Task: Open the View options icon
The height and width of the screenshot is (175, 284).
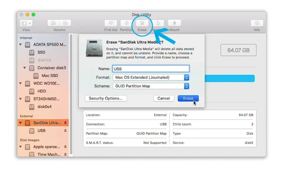Action: [26, 23]
